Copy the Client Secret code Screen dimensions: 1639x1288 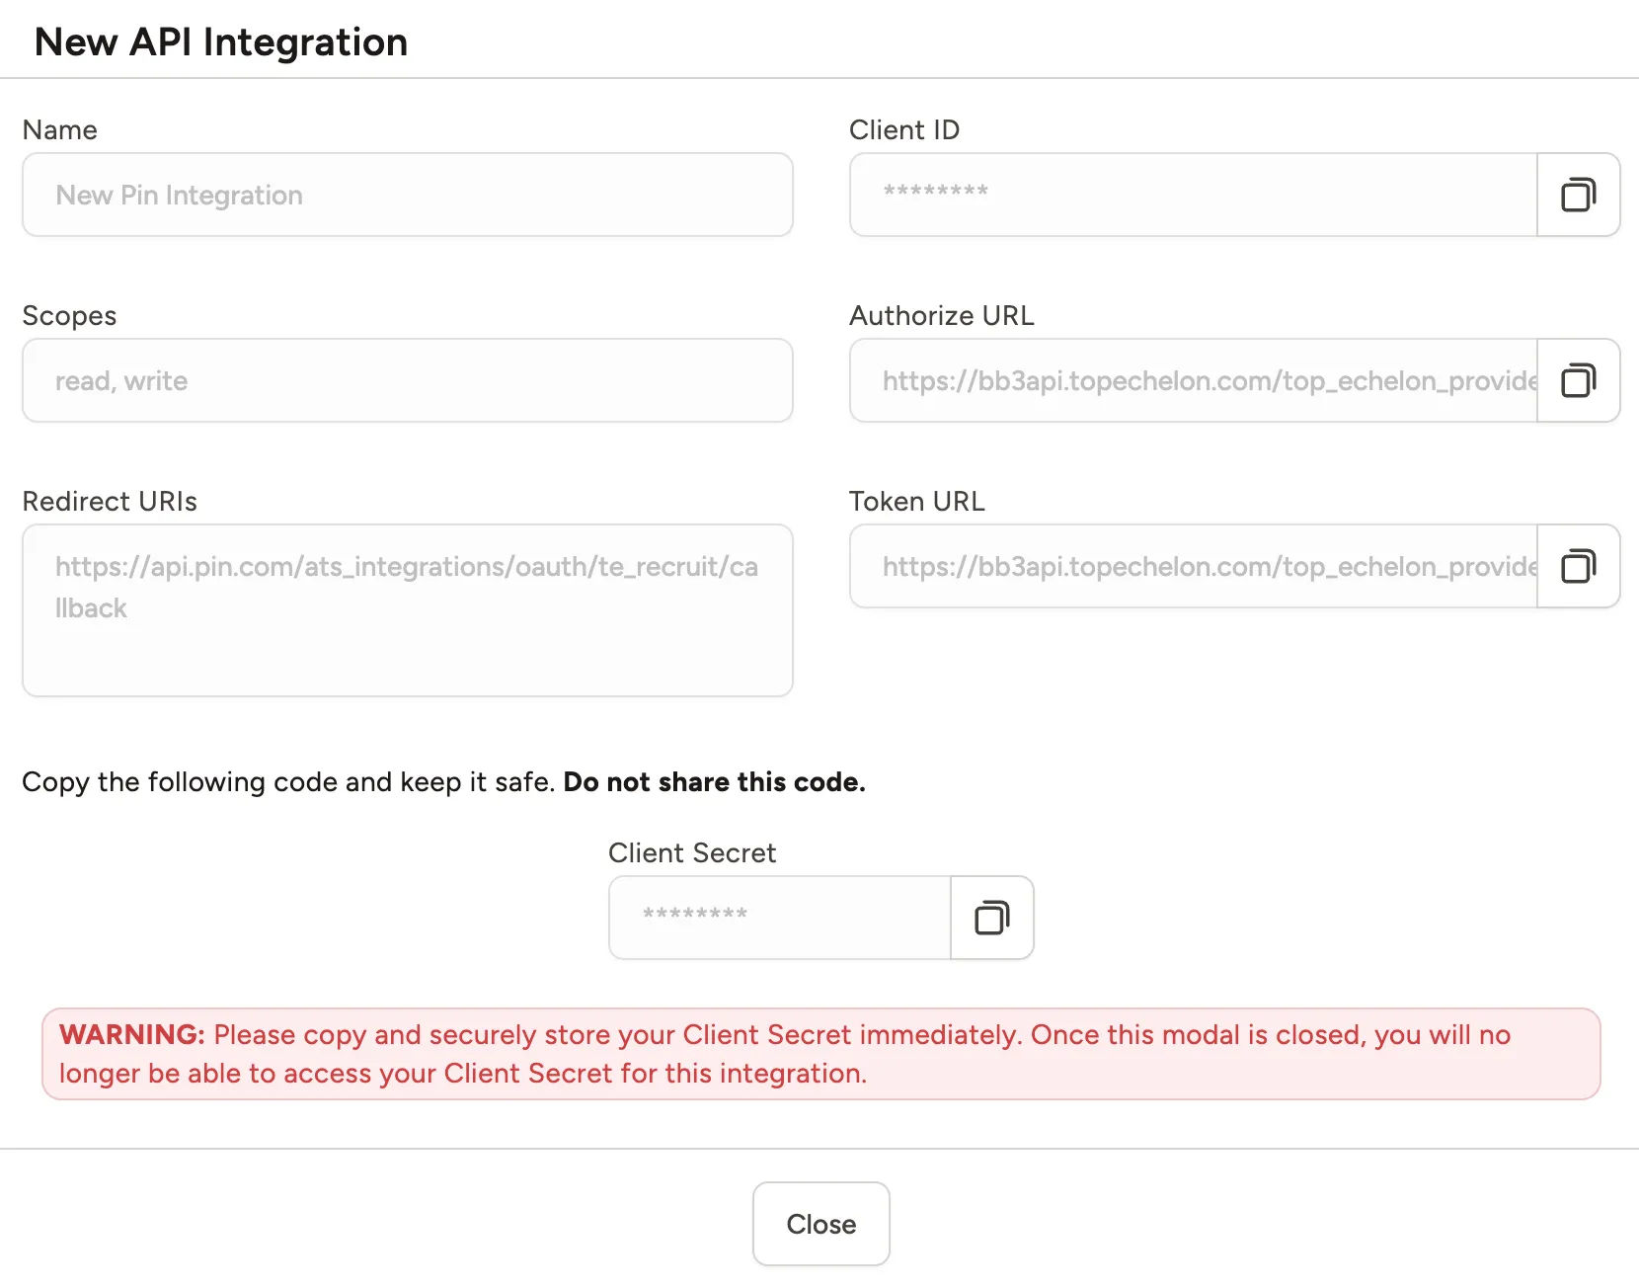991,918
